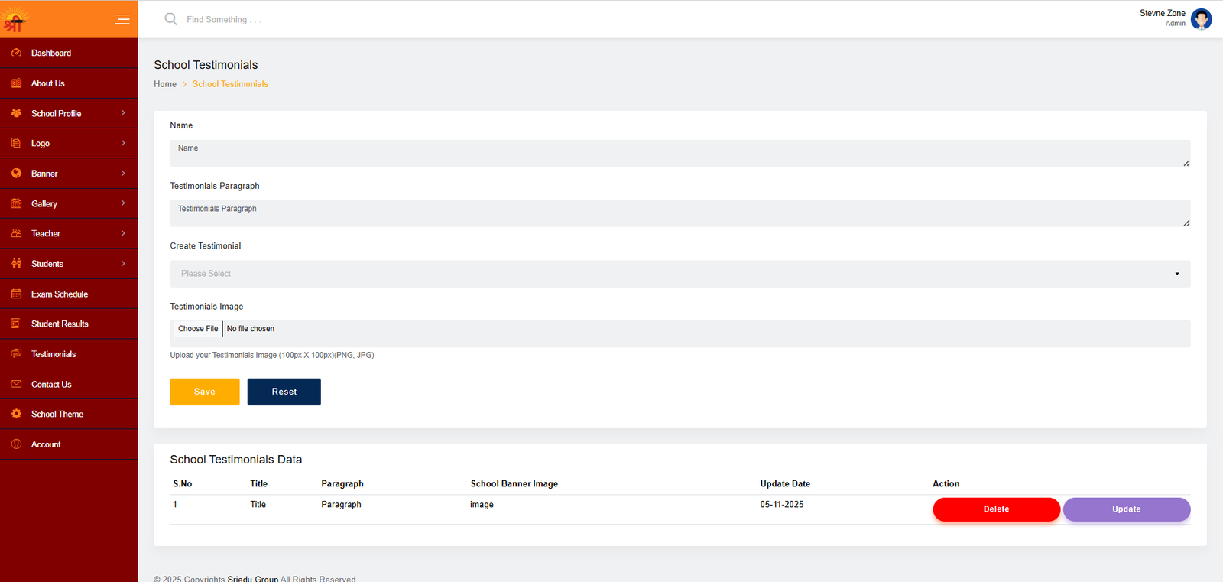
Task: Focus the Name text field
Action: pyautogui.click(x=680, y=153)
